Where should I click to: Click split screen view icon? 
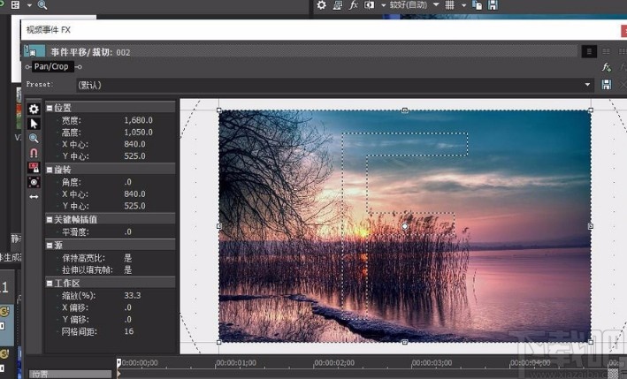(x=369, y=5)
